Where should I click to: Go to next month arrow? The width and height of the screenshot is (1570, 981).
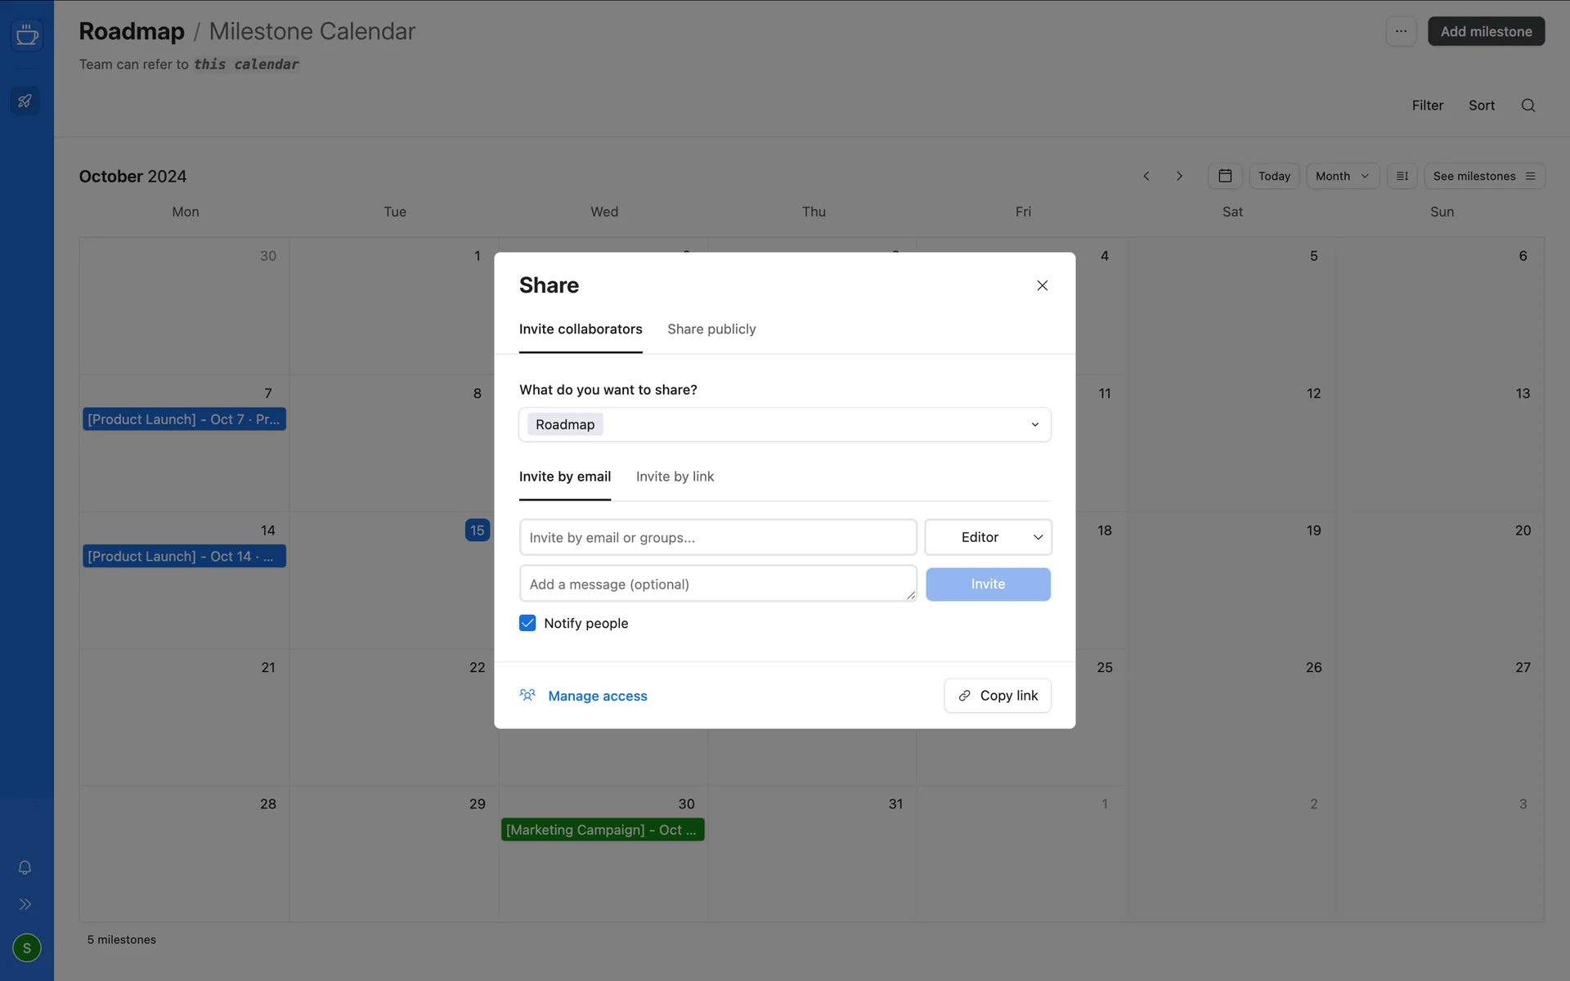tap(1179, 176)
